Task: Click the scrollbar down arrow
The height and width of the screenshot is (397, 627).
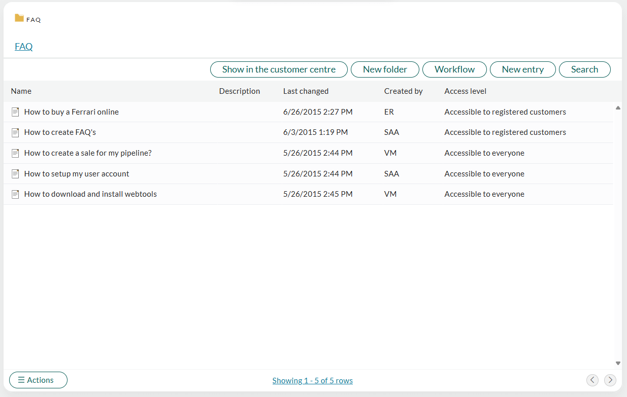Action: click(x=618, y=363)
